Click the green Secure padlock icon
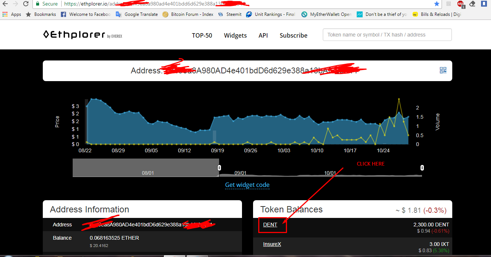Image resolution: width=491 pixels, height=257 pixels. click(37, 4)
